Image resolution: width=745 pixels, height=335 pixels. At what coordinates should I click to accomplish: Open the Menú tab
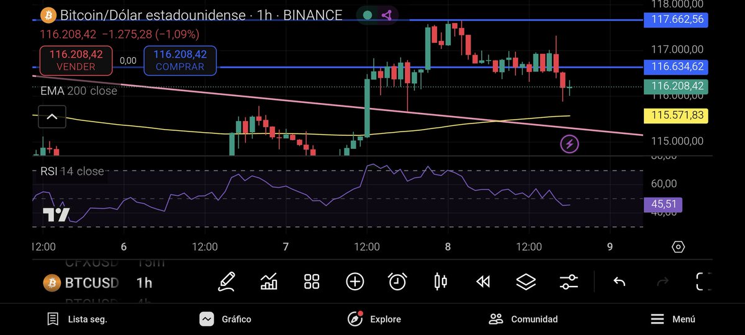[x=673, y=319]
